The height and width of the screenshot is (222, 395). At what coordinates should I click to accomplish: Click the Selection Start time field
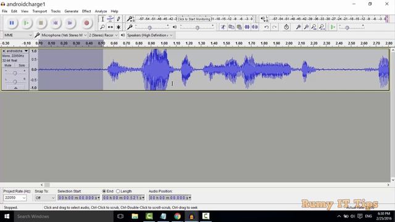[x=78, y=198]
